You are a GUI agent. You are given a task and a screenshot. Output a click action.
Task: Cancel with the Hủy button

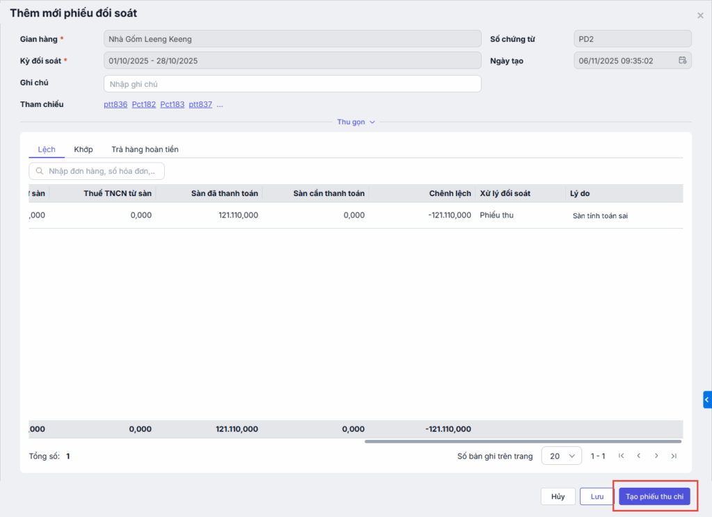click(x=558, y=496)
